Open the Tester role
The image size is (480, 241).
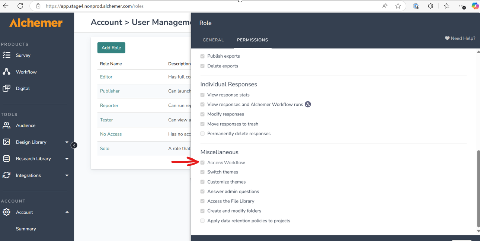(106, 120)
